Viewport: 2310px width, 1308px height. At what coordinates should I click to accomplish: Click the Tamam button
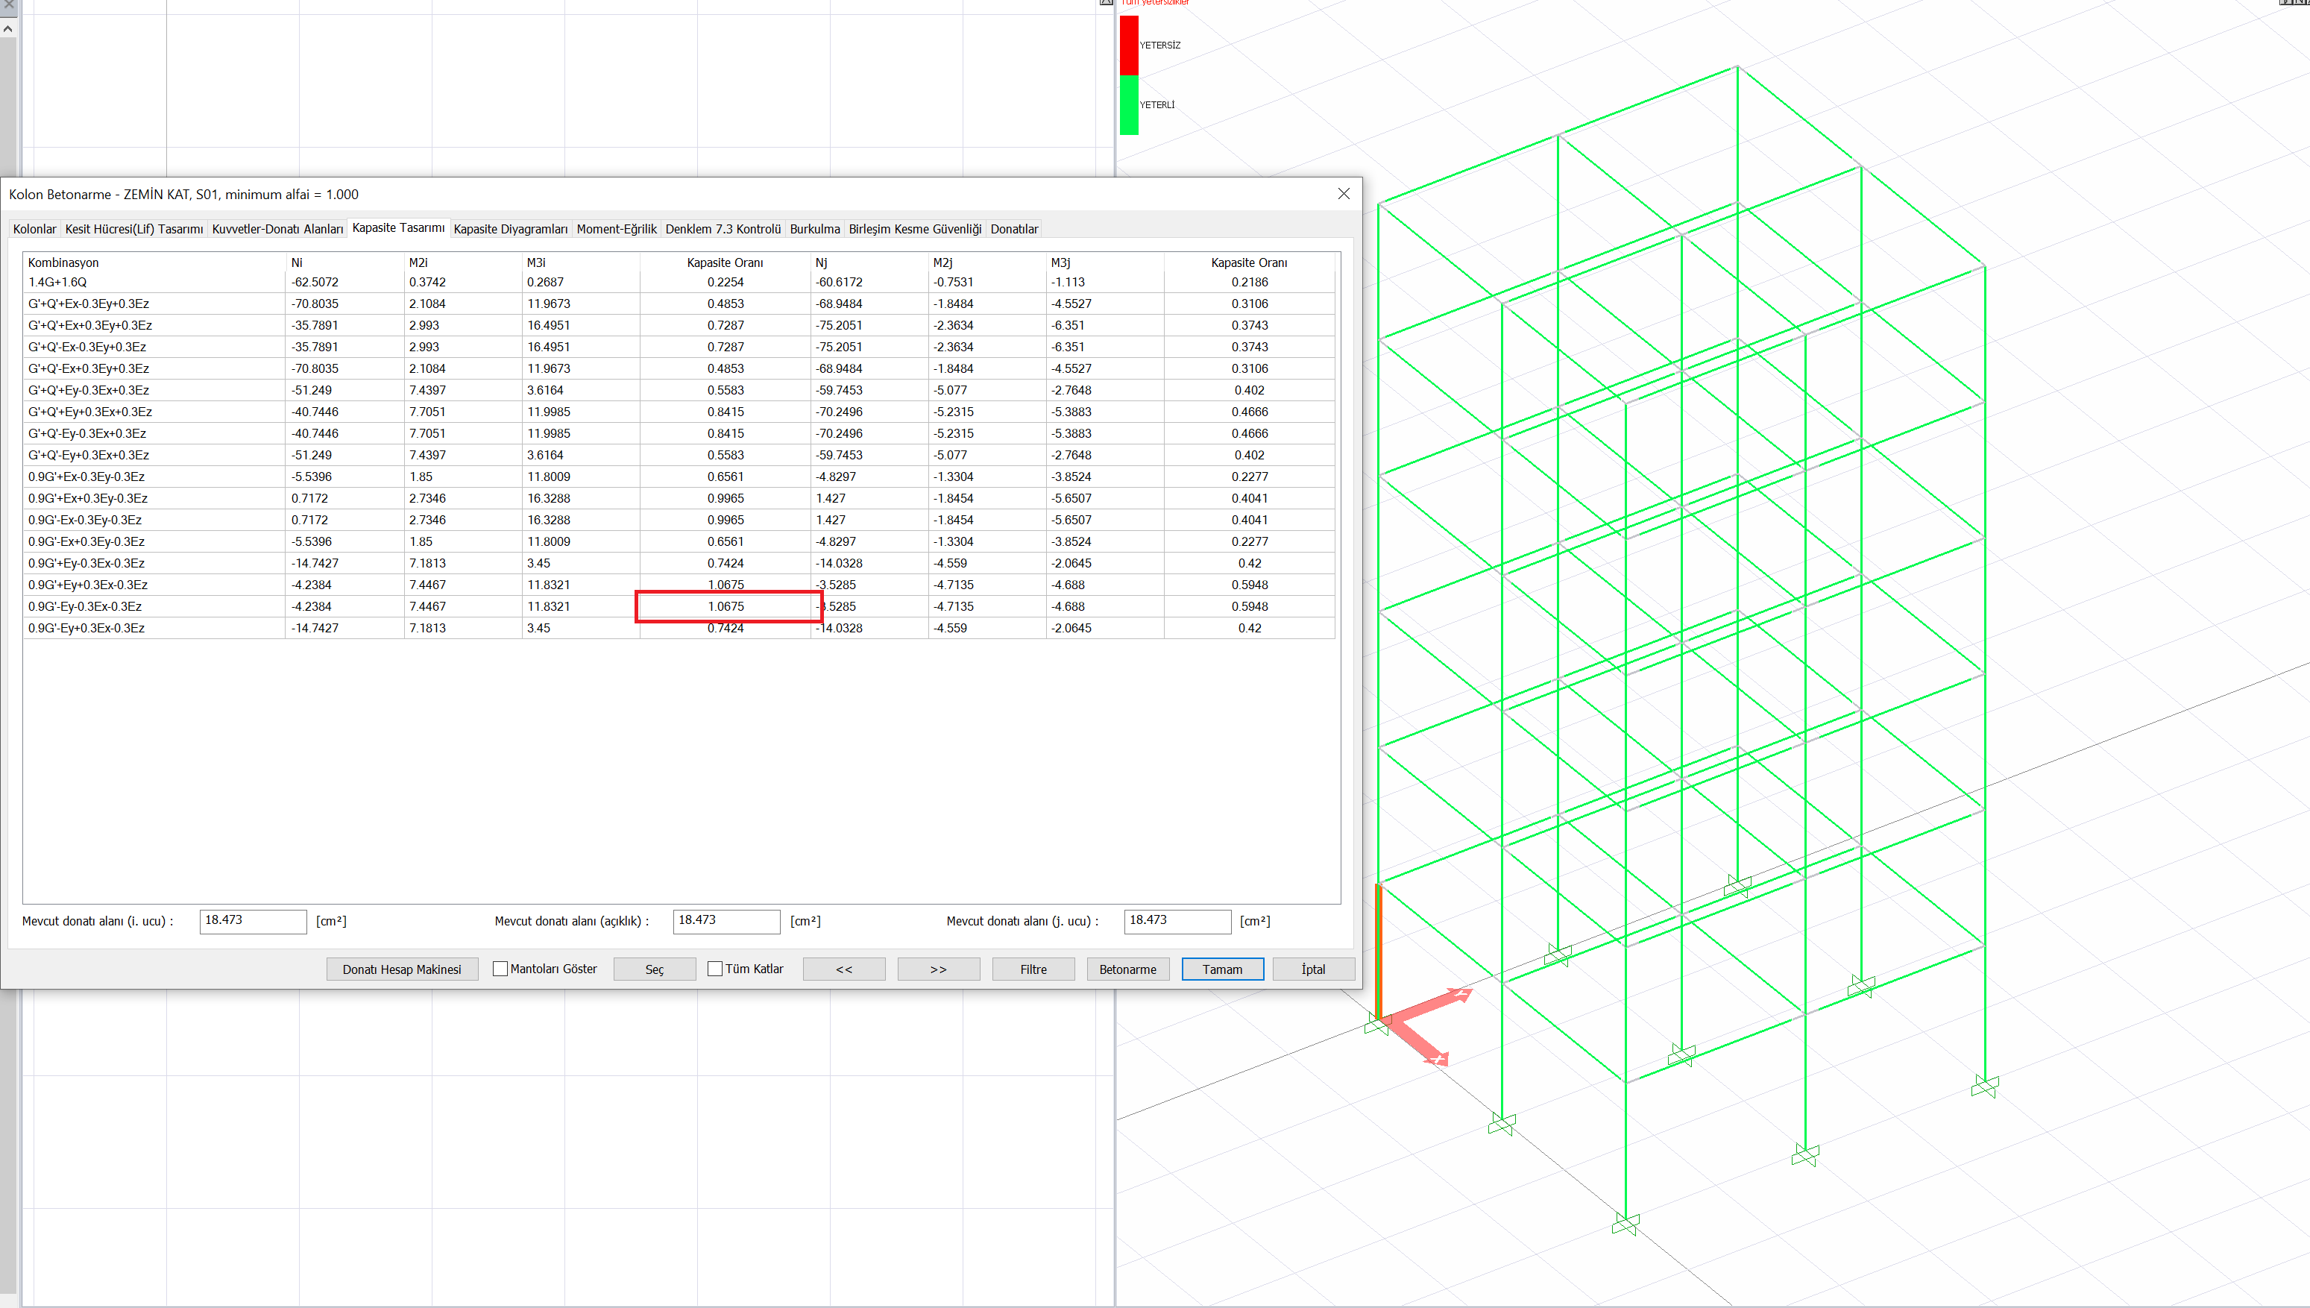(x=1221, y=969)
